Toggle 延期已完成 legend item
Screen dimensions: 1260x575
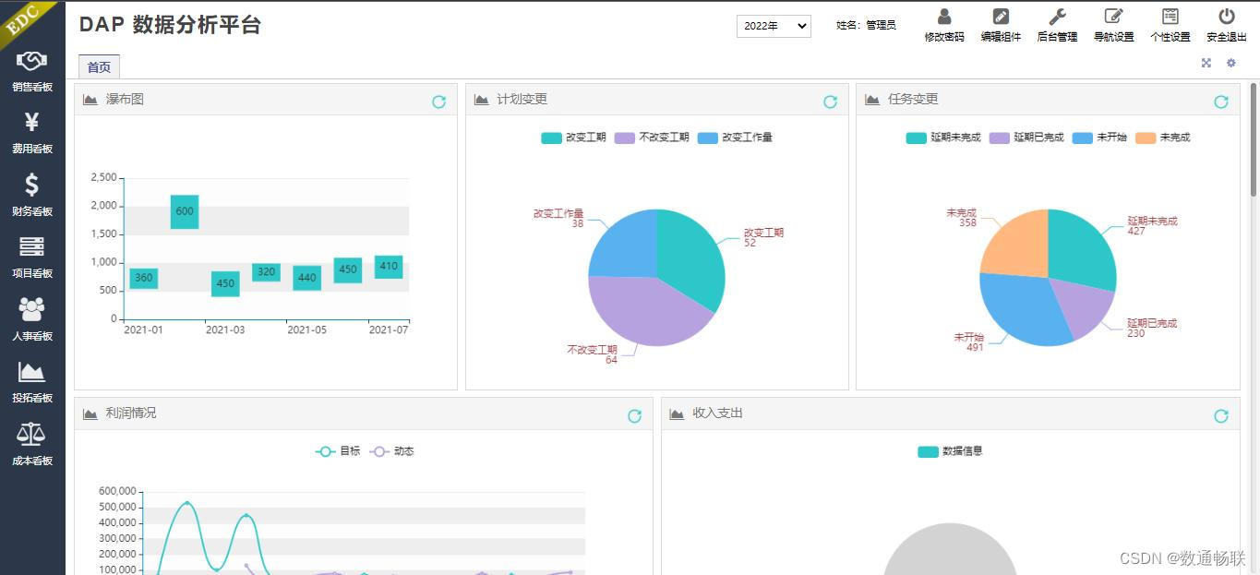1026,138
